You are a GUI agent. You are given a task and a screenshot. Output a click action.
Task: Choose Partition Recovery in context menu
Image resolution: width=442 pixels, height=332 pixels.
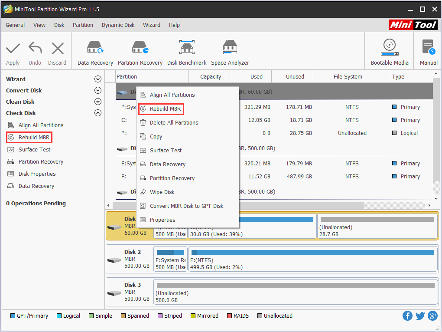[x=188, y=178]
